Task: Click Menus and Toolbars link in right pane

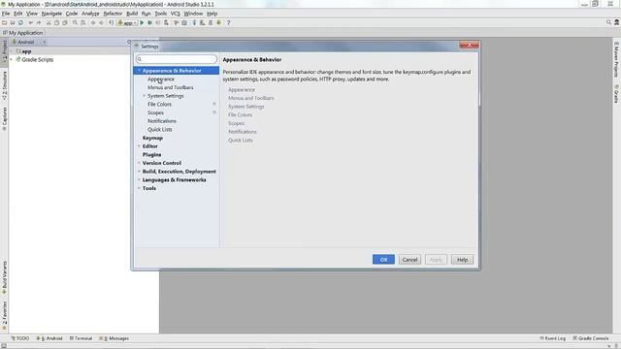Action: [x=251, y=98]
